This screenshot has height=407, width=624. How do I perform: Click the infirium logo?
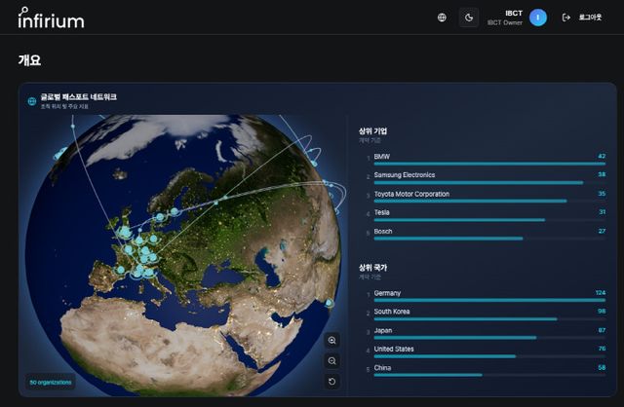pos(51,18)
